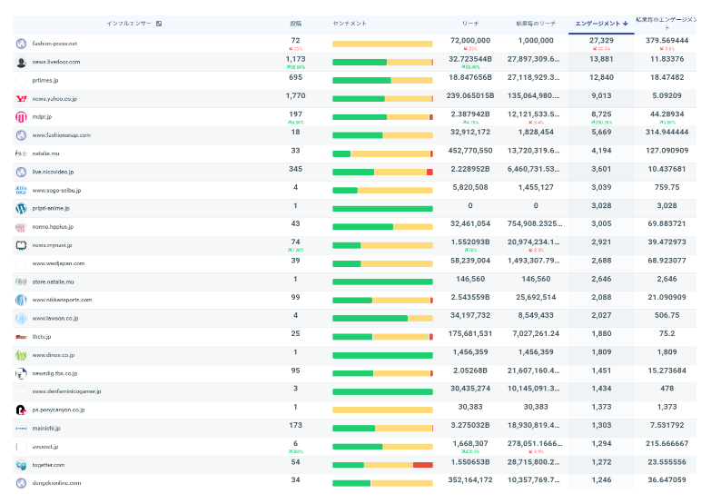This screenshot has height=504, width=711.
Task: Click the thetv.jp red logo icon
Action: click(21, 337)
